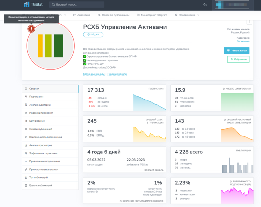Click the Мониторинг Telegram scan icon
This screenshot has height=207, width=261.
pos(138,15)
